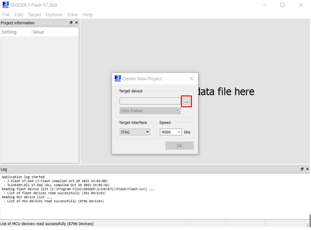
Task: Expand the Little Endian dropdown
Action: pos(150,111)
